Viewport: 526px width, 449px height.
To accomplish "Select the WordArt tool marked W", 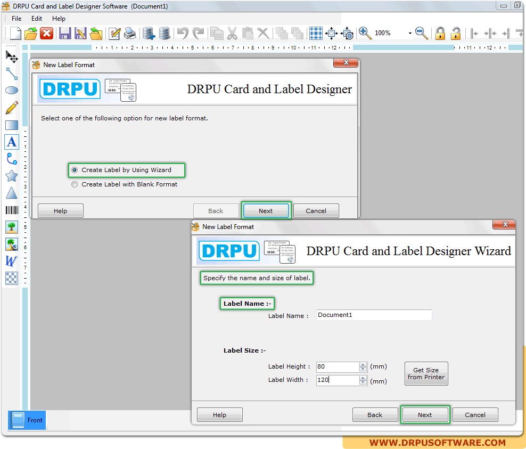I will (12, 261).
